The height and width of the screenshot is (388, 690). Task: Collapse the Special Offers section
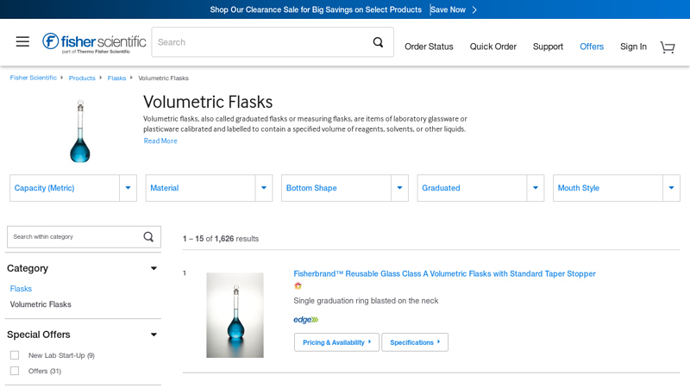click(x=154, y=335)
